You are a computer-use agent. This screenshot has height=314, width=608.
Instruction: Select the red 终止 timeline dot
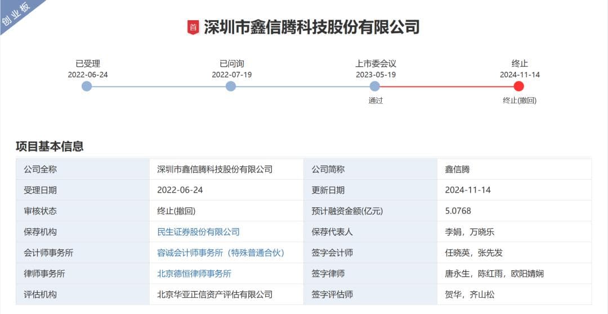point(519,86)
